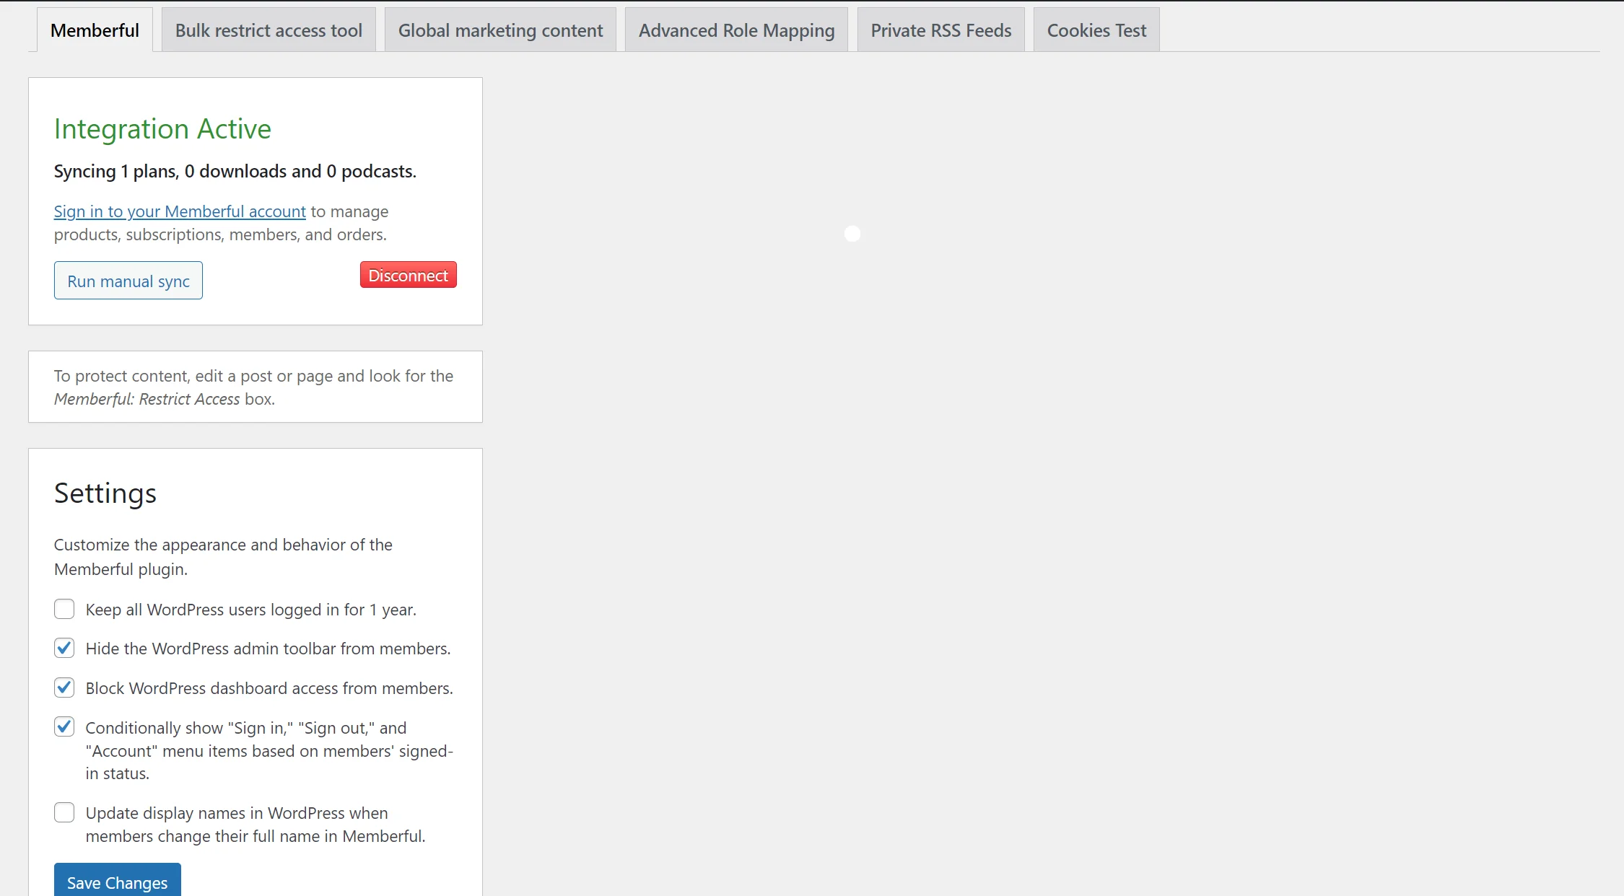
Task: Uncheck Block WordPress dashboard access from members
Action: [x=64, y=688]
